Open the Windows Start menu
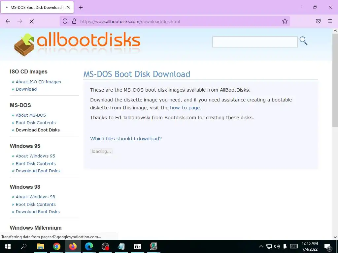The height and width of the screenshot is (253, 338). click(x=8, y=246)
